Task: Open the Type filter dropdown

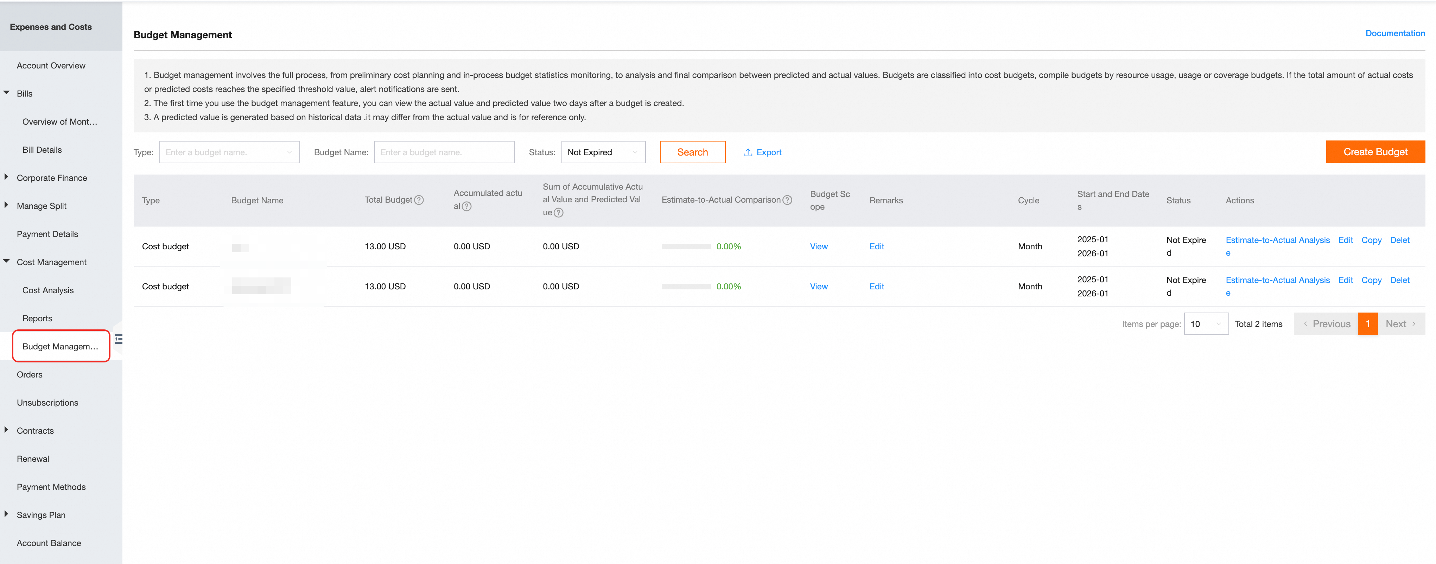Action: click(229, 152)
